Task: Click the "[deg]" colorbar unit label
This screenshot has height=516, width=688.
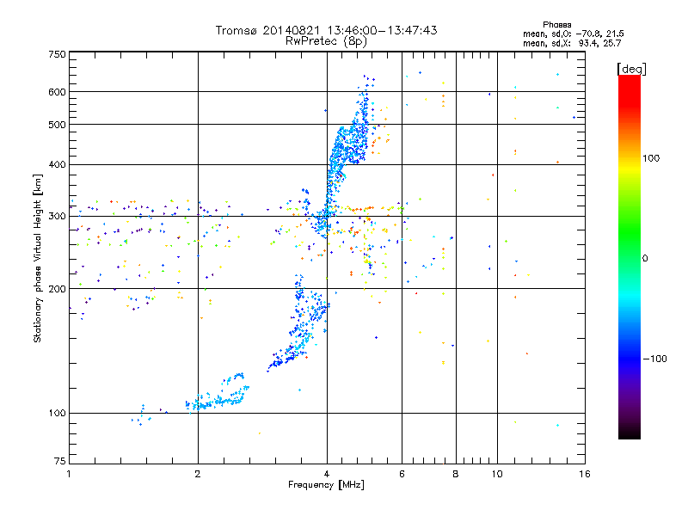Action: (631, 69)
